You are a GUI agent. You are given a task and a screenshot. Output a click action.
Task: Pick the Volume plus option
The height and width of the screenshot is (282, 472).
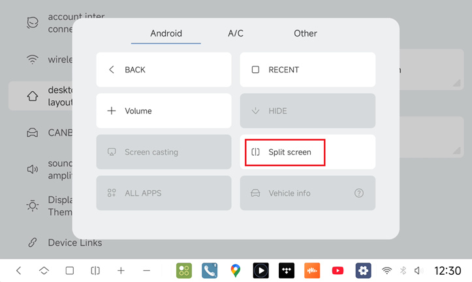pyautogui.click(x=164, y=111)
